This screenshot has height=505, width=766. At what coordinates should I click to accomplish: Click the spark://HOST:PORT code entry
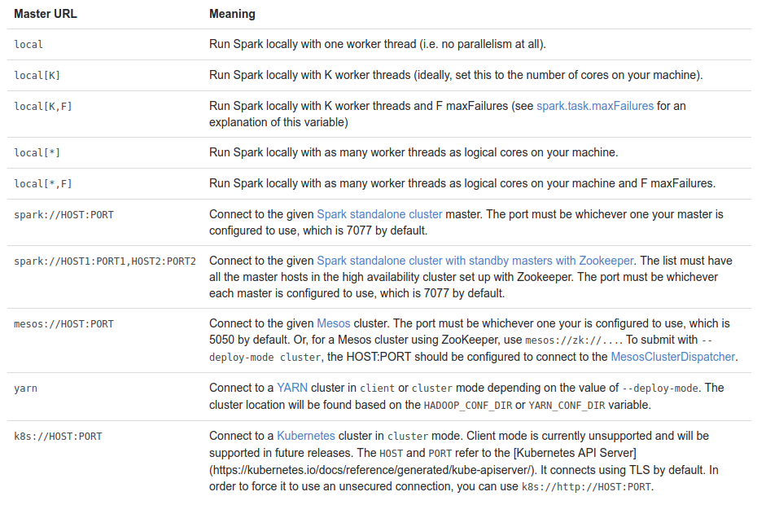63,214
